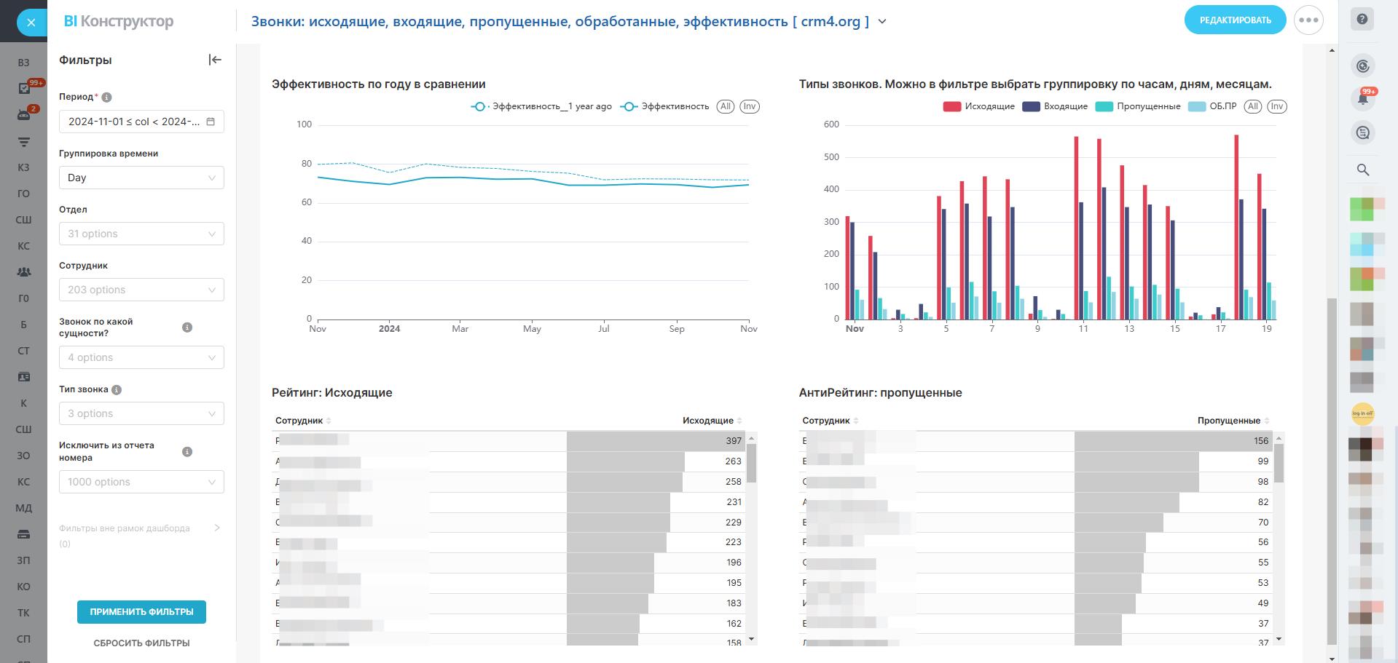Open the Группировка времени Day dropdown

pos(141,178)
